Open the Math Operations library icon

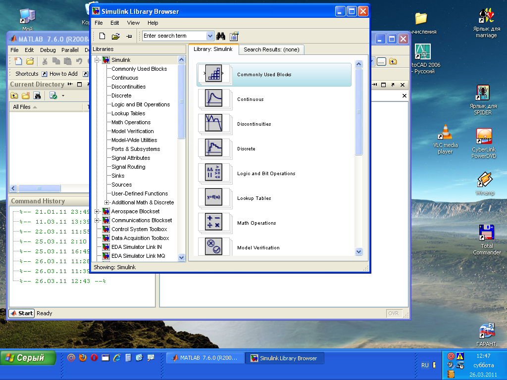pos(214,222)
